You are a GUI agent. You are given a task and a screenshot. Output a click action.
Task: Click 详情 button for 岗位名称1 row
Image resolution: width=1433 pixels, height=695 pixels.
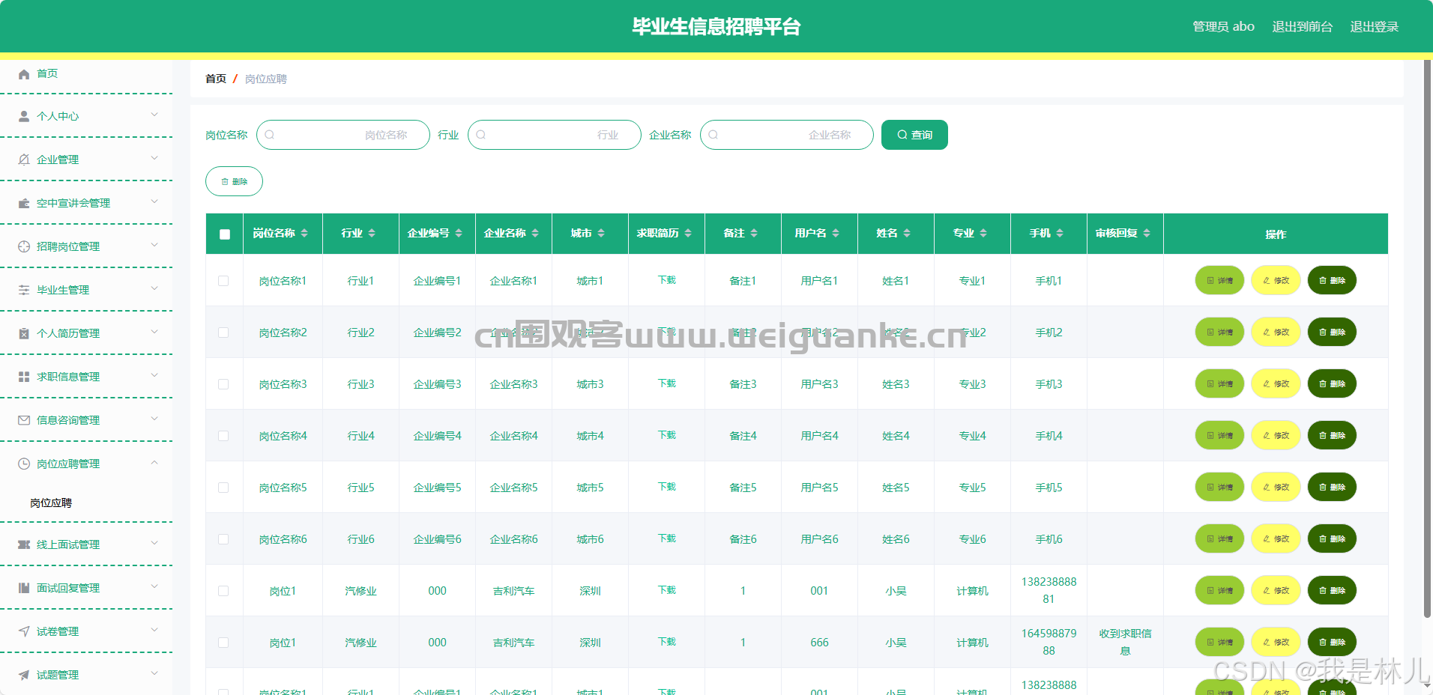(1219, 281)
